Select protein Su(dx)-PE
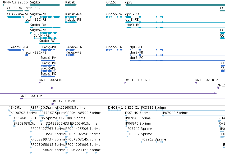The image size is (225, 154). point(48,71)
